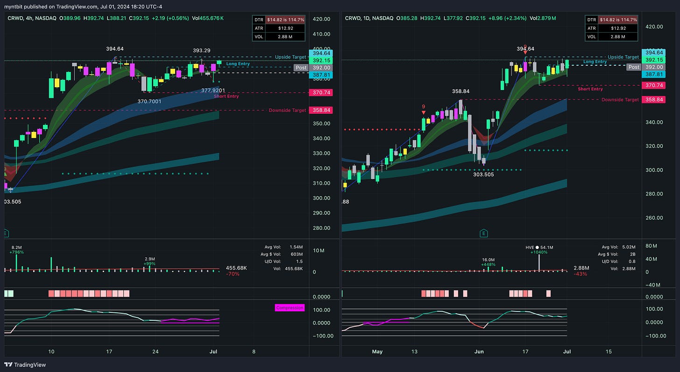Image resolution: width=680 pixels, height=372 pixels.
Task: Click the red 9 marker near 358.84 run-up
Action: click(424, 109)
